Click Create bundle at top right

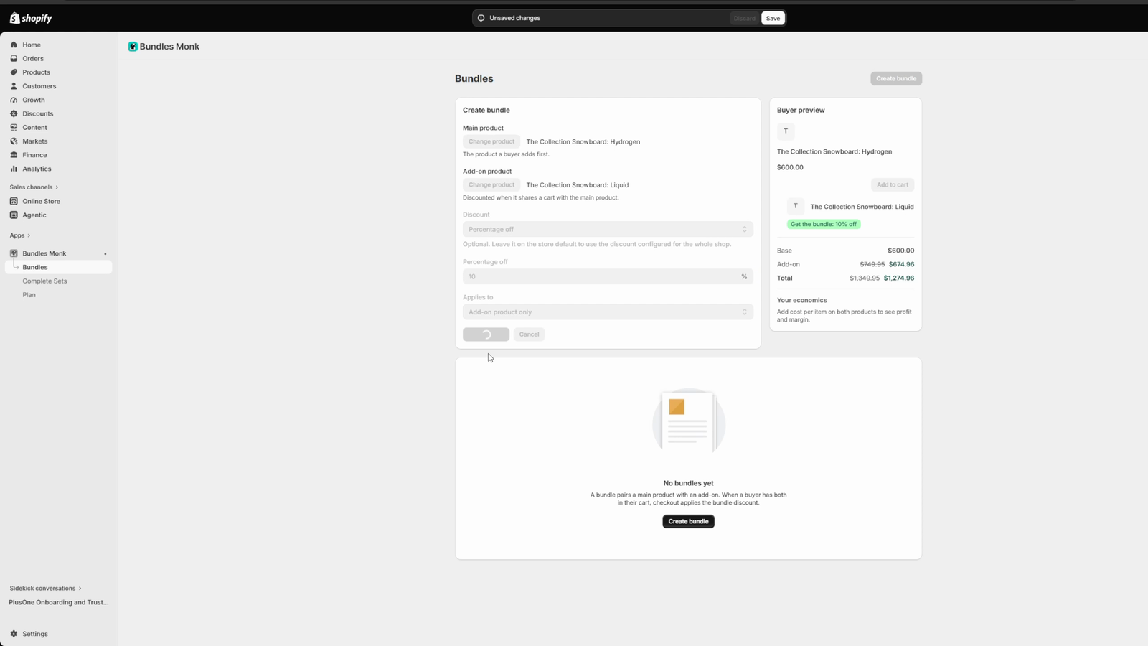pyautogui.click(x=896, y=78)
